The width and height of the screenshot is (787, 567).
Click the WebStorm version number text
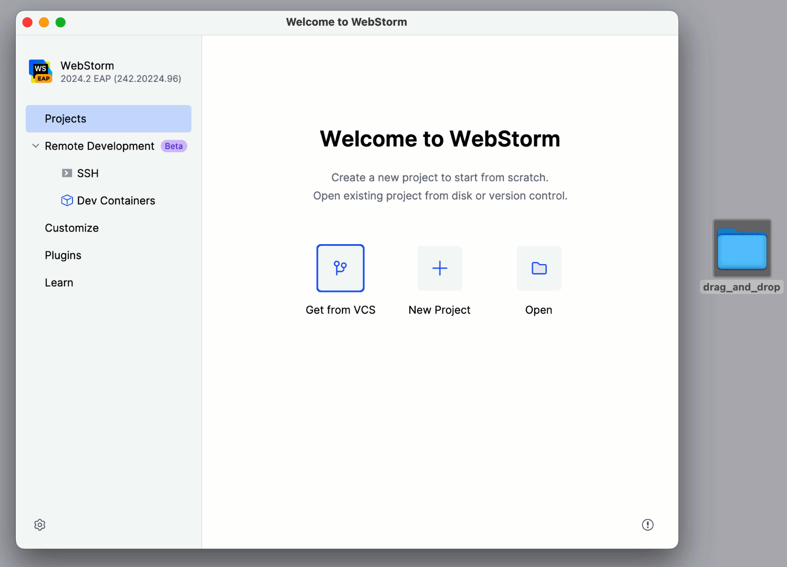121,78
